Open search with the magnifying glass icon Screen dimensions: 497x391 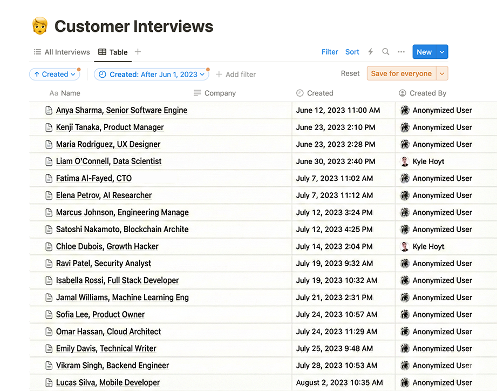pyautogui.click(x=385, y=52)
